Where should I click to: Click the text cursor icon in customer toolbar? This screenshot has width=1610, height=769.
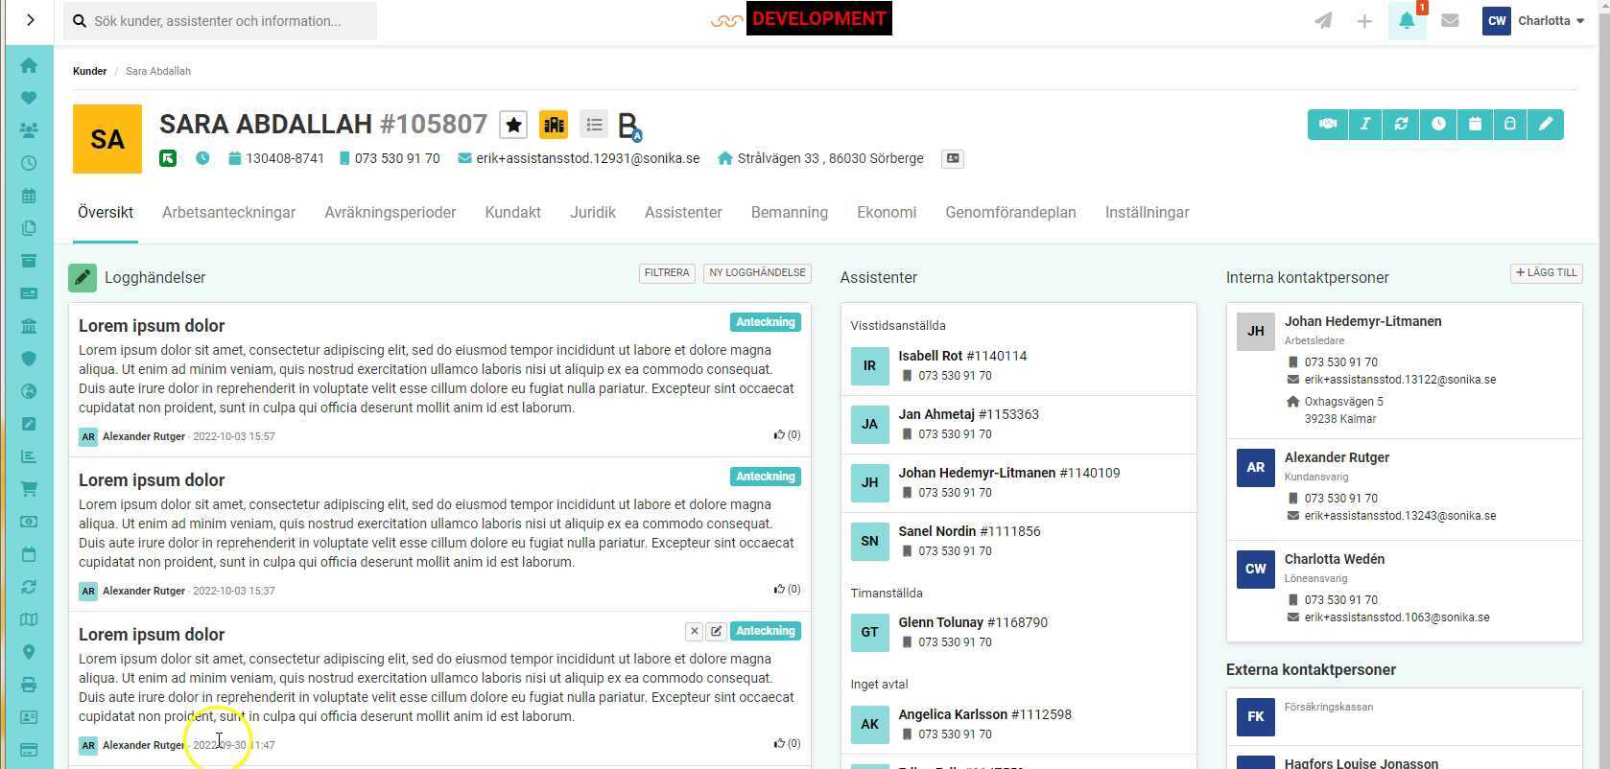(1364, 124)
